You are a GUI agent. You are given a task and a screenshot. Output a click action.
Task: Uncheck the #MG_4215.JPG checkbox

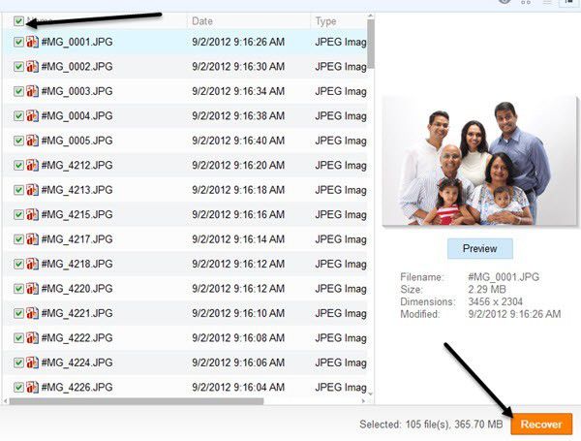click(18, 215)
